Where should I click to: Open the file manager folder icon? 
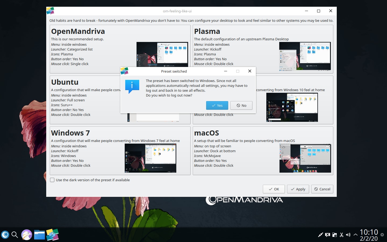coord(39,235)
